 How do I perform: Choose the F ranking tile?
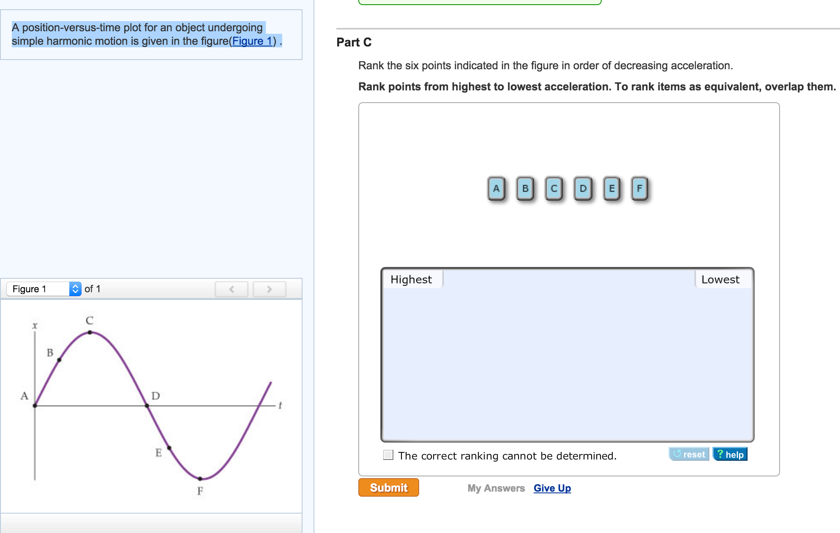(x=639, y=188)
